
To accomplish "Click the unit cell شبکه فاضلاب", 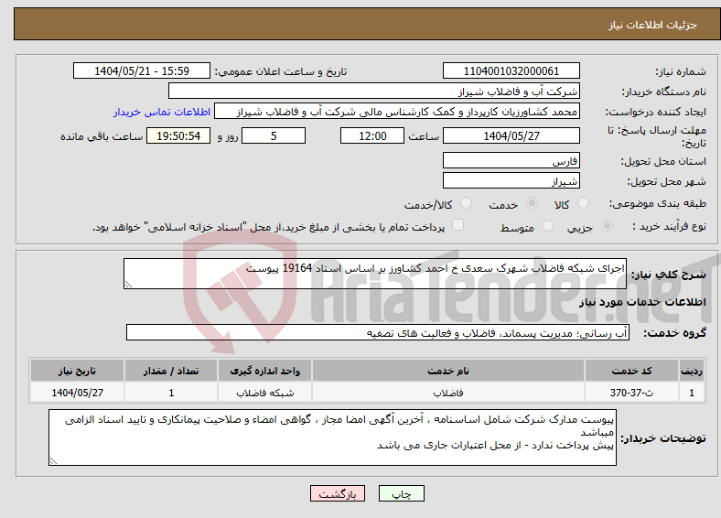I will [x=264, y=393].
